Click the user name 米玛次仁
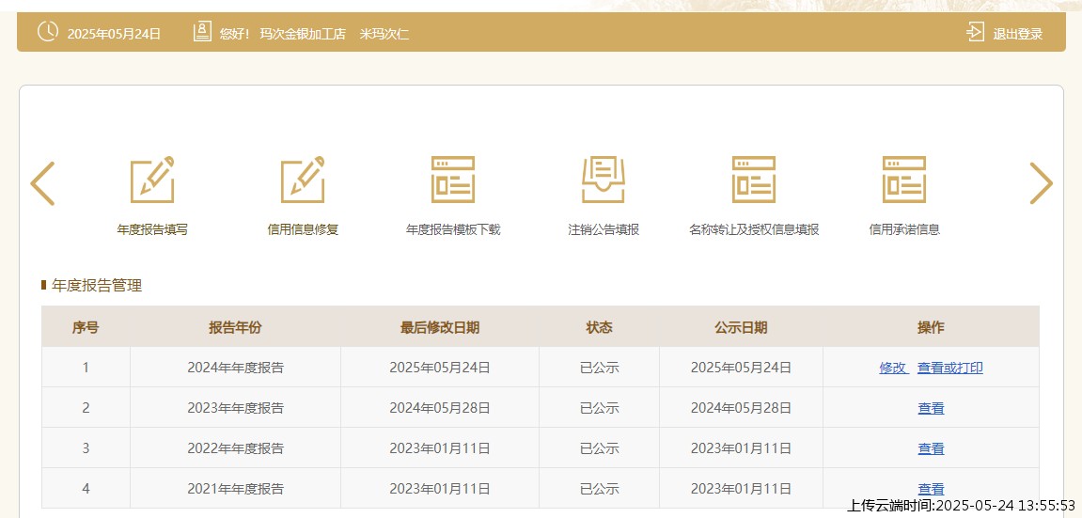The width and height of the screenshot is (1082, 518). [384, 34]
